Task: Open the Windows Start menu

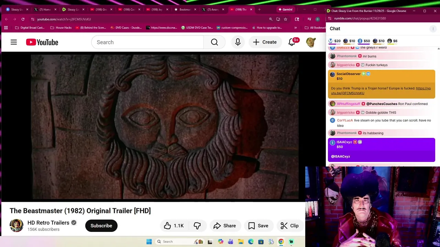Action: point(149,242)
